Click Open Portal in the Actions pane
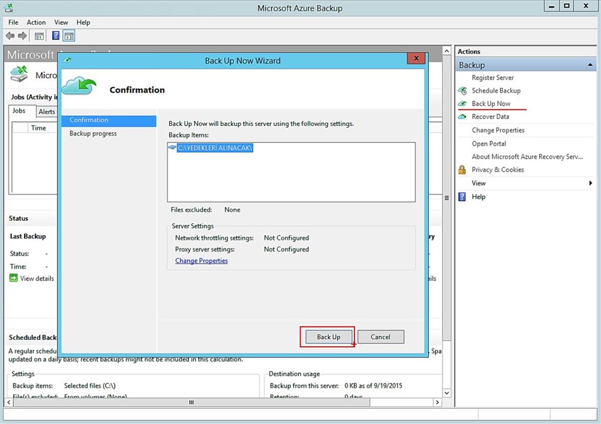601x424 pixels. pos(489,144)
